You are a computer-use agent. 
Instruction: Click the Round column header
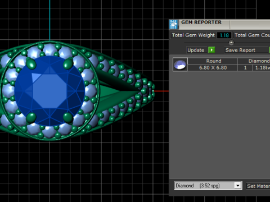click(x=213, y=61)
